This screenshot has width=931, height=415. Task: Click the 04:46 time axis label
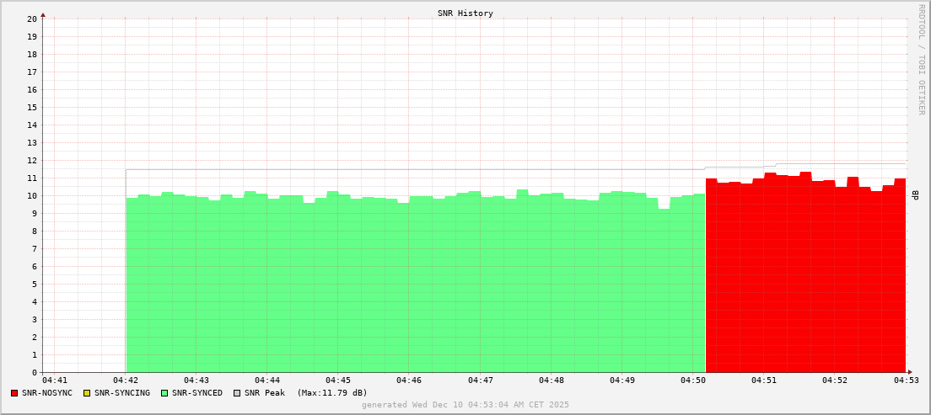pyautogui.click(x=409, y=381)
